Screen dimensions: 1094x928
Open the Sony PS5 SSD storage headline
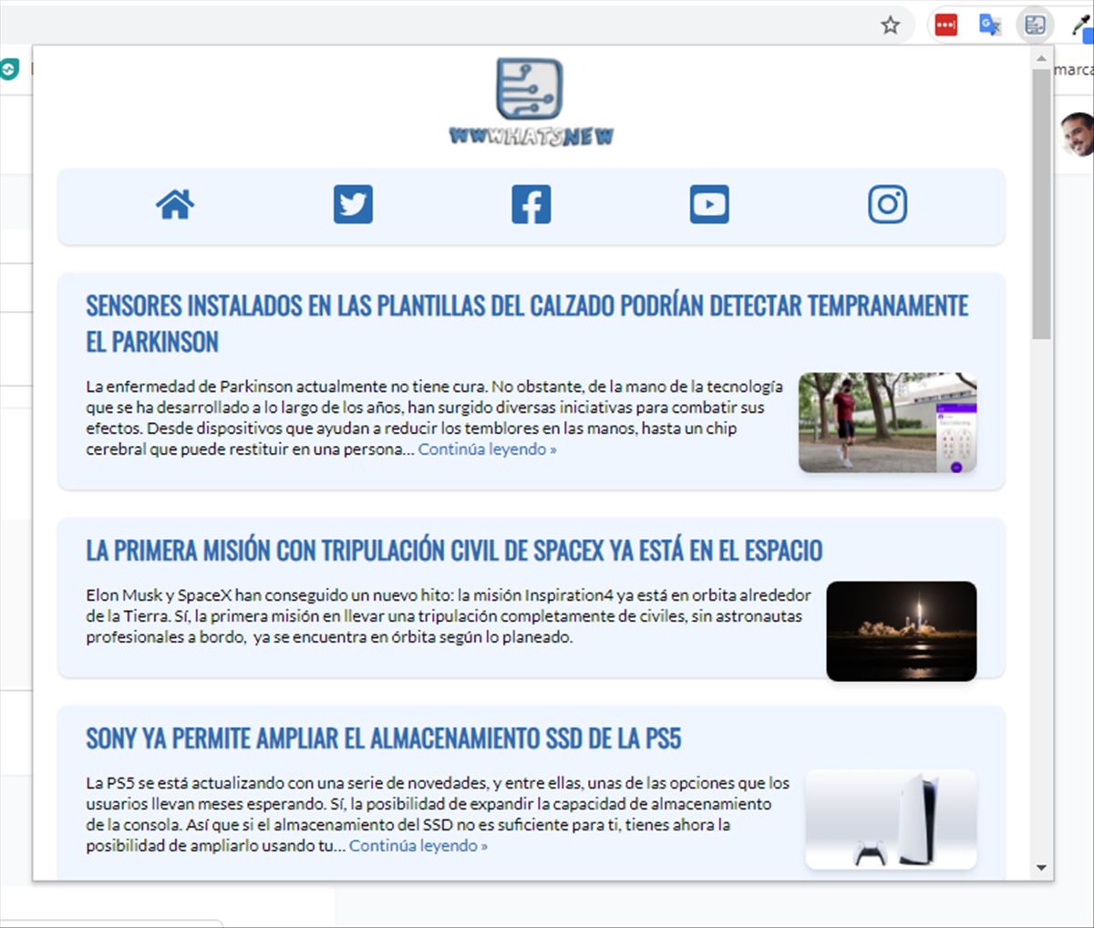coord(384,738)
